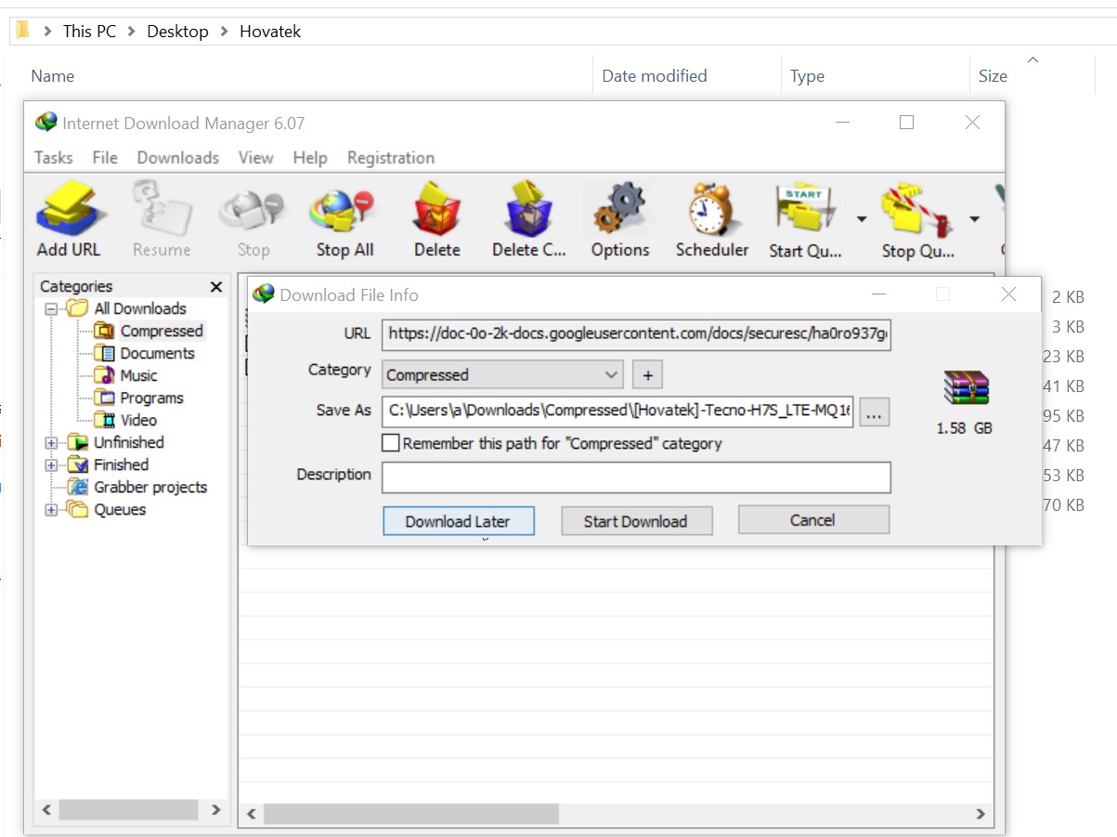Collapse the All Downloads tree node
1117x837 pixels.
coord(51,309)
